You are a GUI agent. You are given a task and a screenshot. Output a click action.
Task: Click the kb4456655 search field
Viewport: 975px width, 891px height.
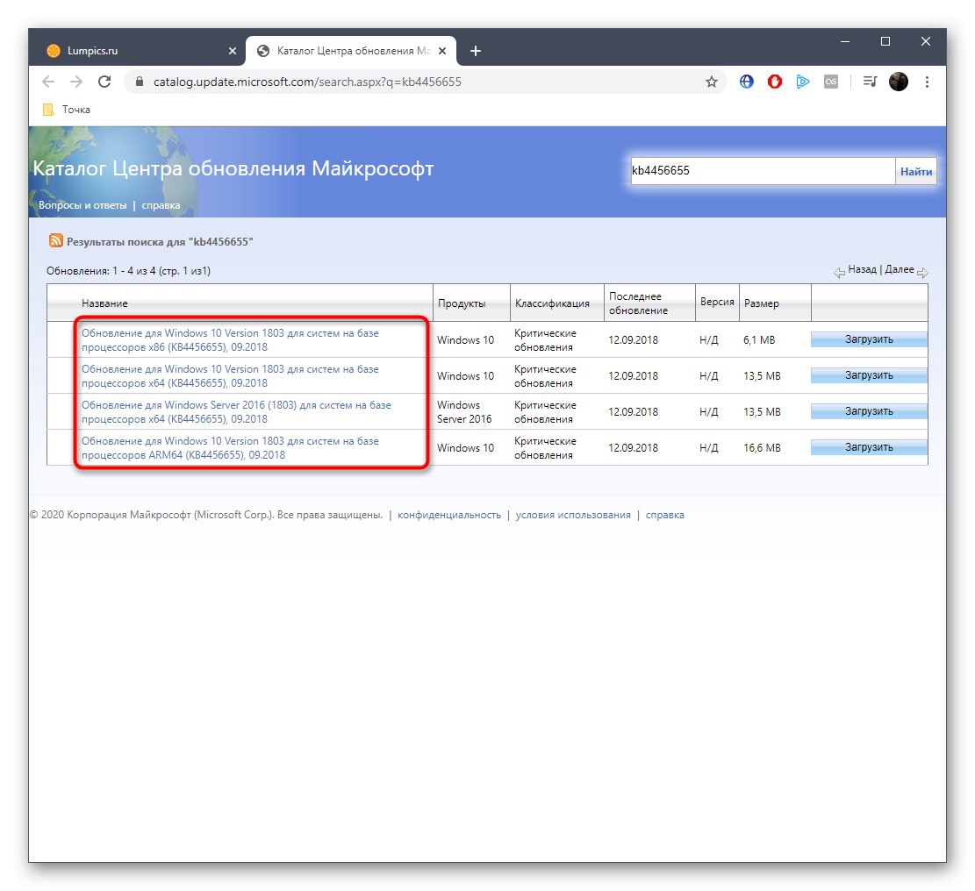coord(763,171)
